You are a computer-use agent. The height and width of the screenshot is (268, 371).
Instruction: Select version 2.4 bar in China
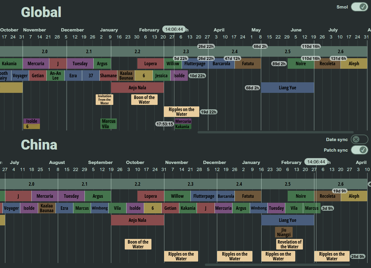point(239,184)
